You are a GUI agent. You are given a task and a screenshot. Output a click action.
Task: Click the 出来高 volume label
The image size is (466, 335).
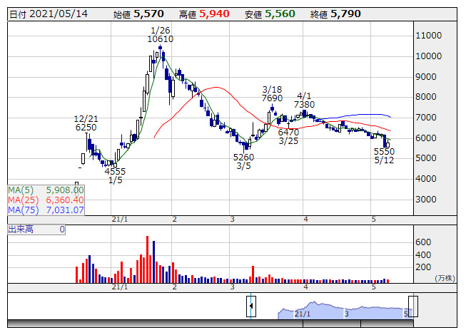[x=21, y=230]
